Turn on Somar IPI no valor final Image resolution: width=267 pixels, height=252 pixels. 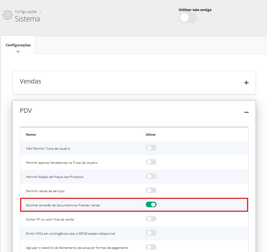point(151,219)
